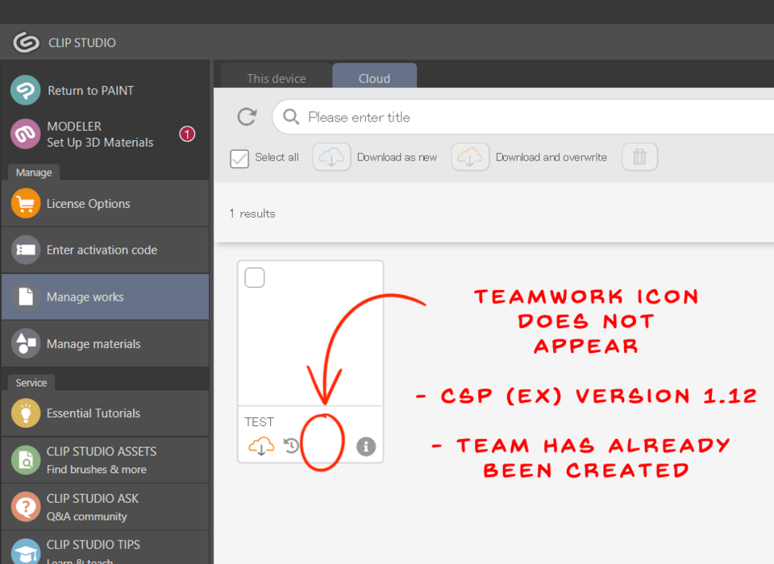
Task: Click the orange cloud download icon on TEST
Action: (260, 446)
